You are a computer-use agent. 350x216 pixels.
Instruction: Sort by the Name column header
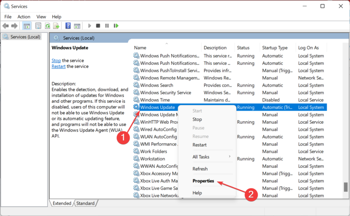click(x=167, y=48)
